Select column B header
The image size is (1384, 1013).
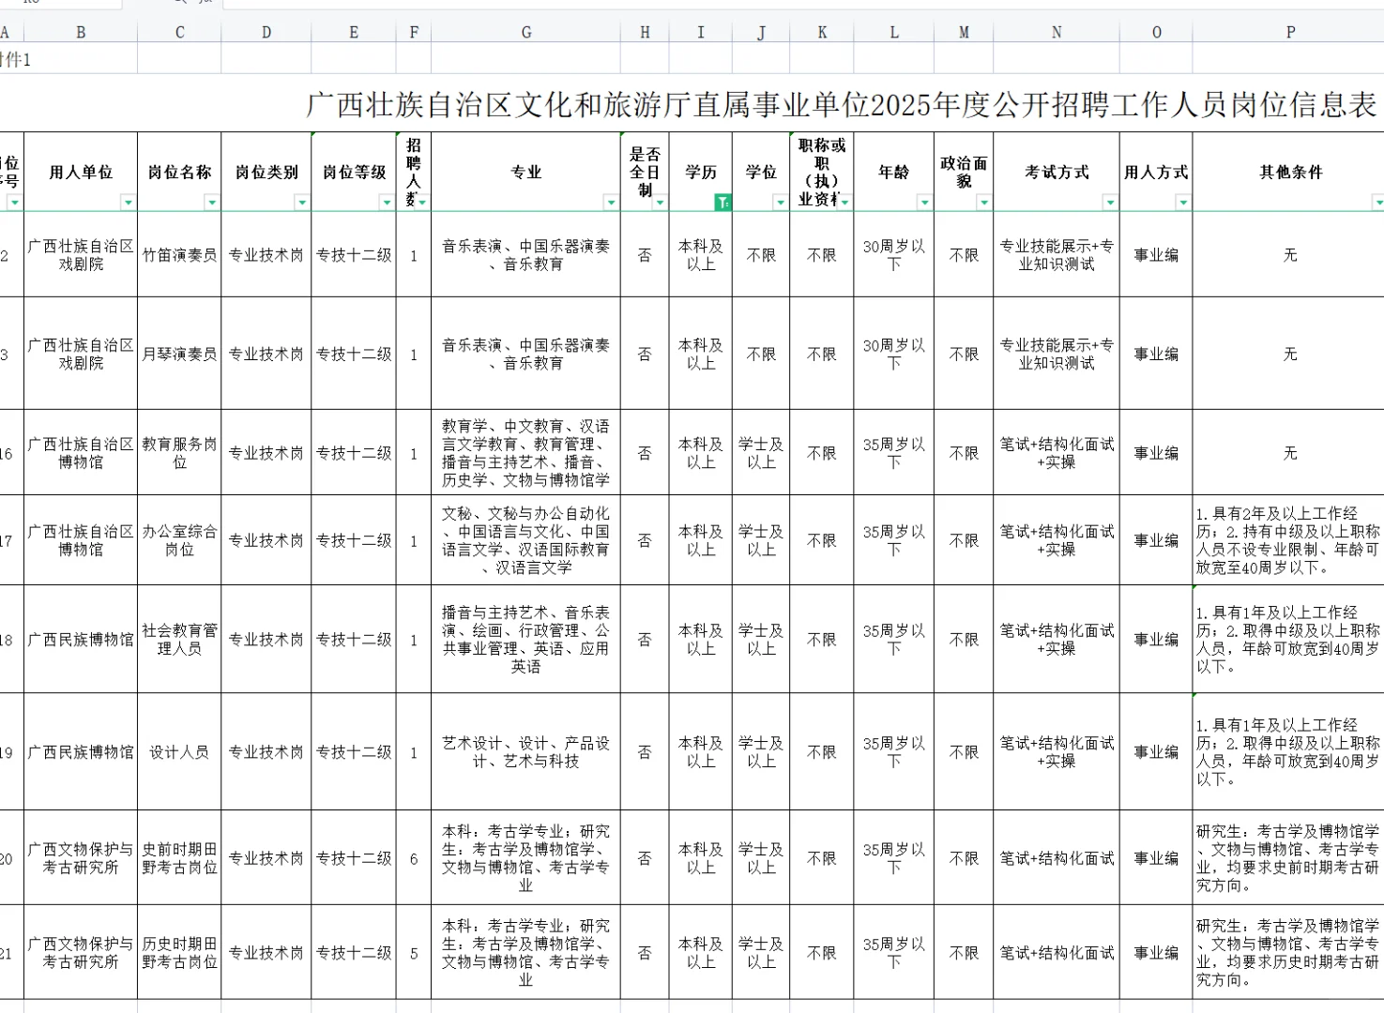click(x=81, y=32)
